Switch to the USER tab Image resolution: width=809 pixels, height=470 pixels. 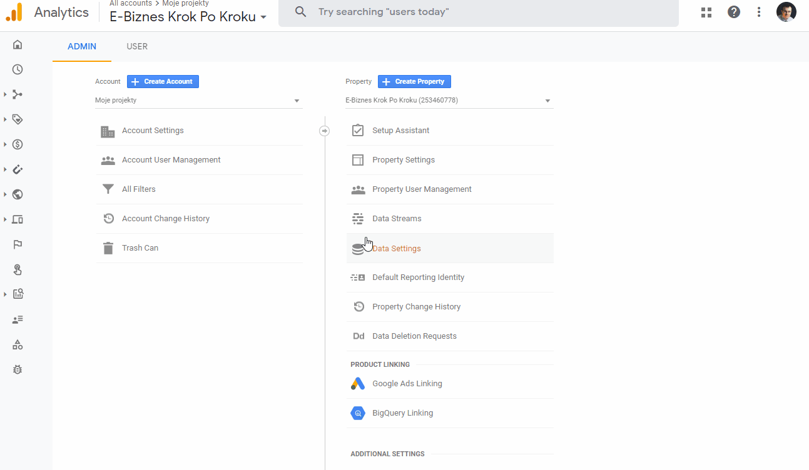point(137,46)
